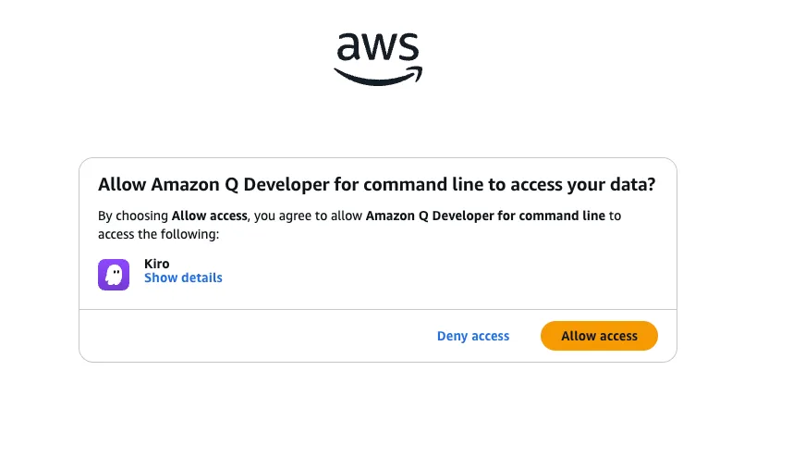Choose Deny access
The height and width of the screenshot is (457, 805).
click(x=473, y=336)
